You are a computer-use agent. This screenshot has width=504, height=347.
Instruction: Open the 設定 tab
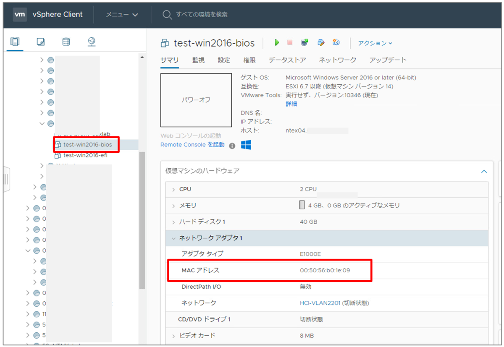click(224, 60)
